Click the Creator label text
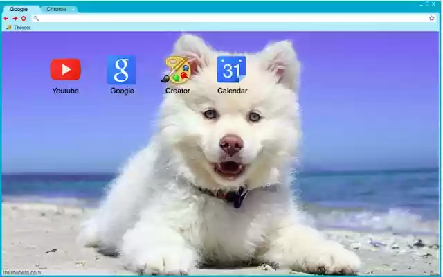 [177, 91]
